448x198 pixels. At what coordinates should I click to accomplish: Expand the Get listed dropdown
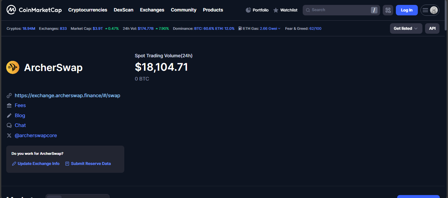tap(406, 28)
